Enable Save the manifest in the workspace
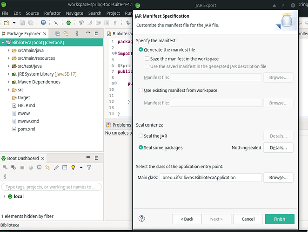This screenshot has height=232, width=308. (x=147, y=59)
